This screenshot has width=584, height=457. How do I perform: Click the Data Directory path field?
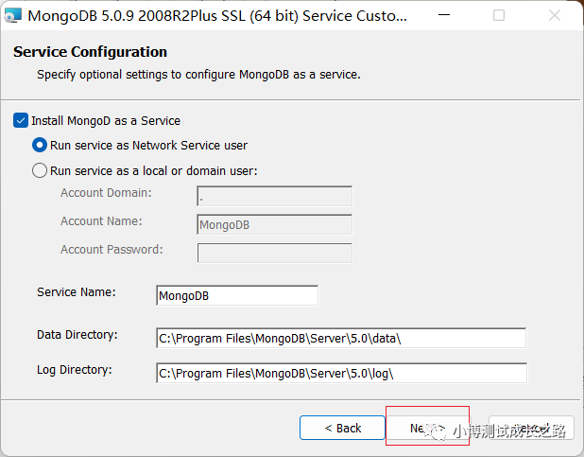pyautogui.click(x=341, y=338)
